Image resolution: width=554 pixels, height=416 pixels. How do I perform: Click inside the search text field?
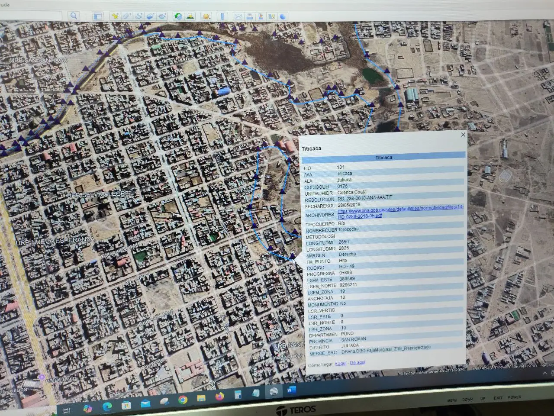(30, 16)
